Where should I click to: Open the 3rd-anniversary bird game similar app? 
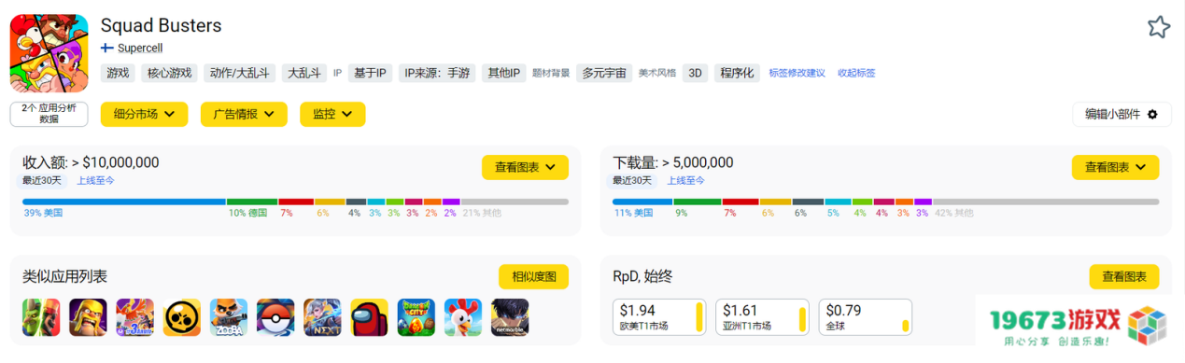click(x=134, y=317)
